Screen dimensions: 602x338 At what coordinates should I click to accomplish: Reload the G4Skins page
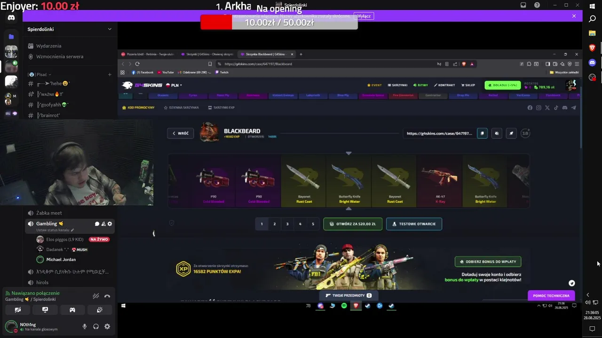(x=137, y=64)
